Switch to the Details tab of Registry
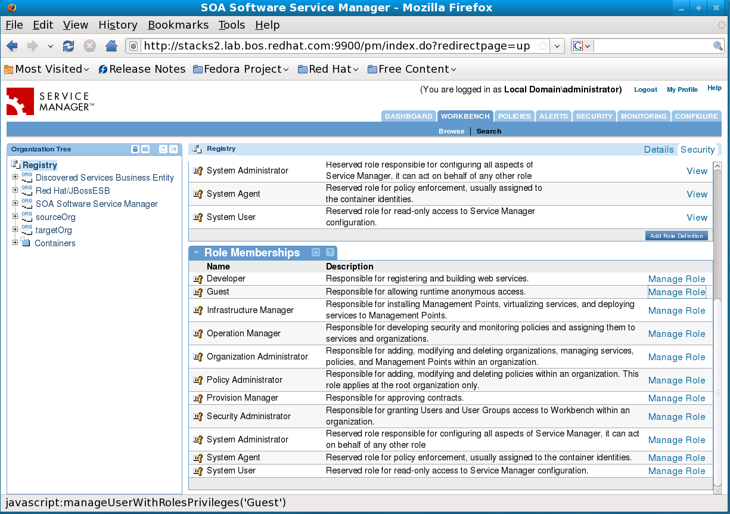This screenshot has height=514, width=730. (x=659, y=150)
